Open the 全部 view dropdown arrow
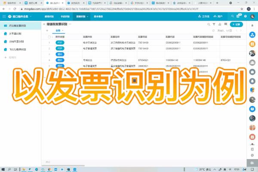The height and width of the screenshot is (172, 258). [x=62, y=31]
